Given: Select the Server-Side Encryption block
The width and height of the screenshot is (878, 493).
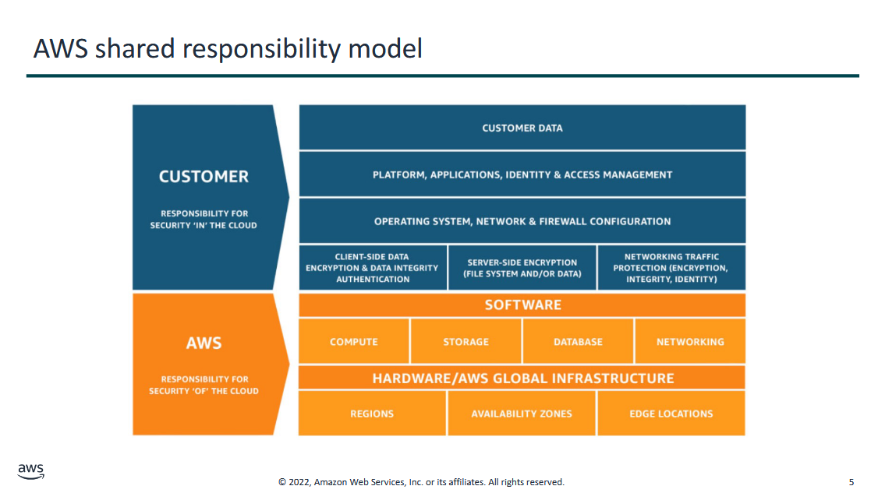Looking at the screenshot, I should click(x=522, y=268).
